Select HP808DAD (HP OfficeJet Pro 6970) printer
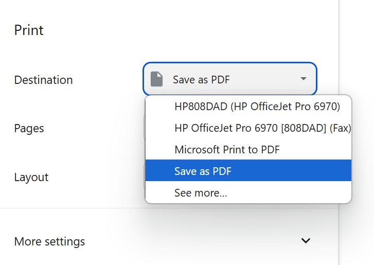This screenshot has height=265, width=374. [x=257, y=107]
